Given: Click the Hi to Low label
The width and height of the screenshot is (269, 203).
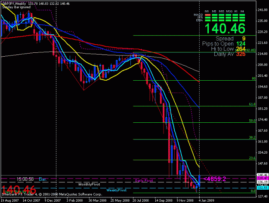Looking at the screenshot, I should [x=223, y=49].
